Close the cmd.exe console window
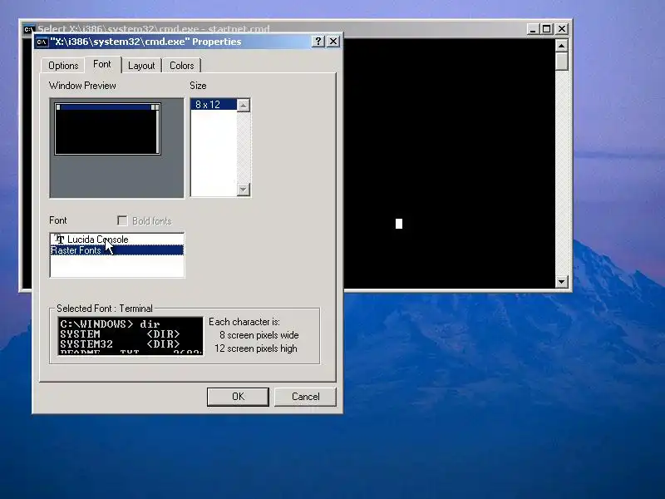Viewport: 665px width, 499px height. click(x=562, y=29)
